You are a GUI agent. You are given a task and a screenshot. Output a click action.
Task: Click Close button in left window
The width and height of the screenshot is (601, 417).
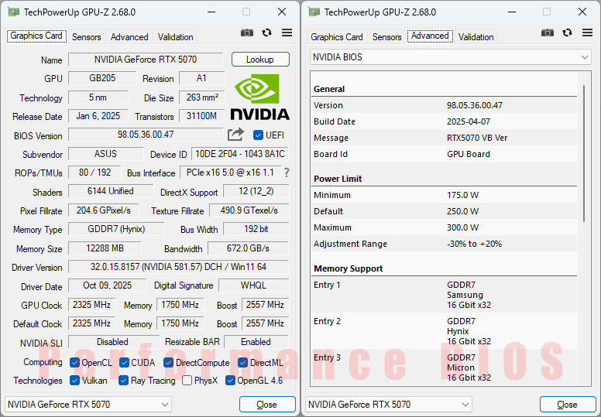[x=267, y=405]
